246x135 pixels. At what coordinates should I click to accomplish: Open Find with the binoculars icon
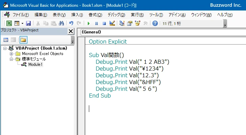62,23
